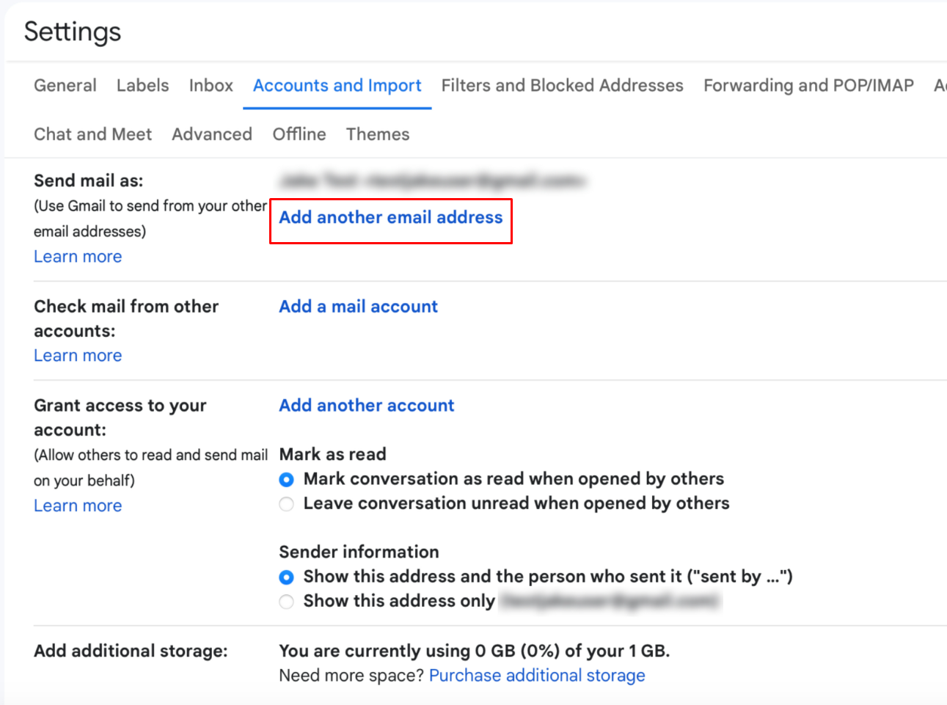The image size is (947, 705).
Task: Go to the Advanced settings tab
Action: point(212,134)
